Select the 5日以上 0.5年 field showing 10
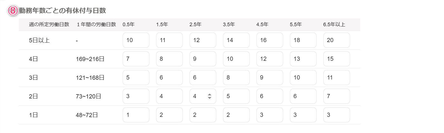Screen dimensions: 444x133 click(x=136, y=40)
